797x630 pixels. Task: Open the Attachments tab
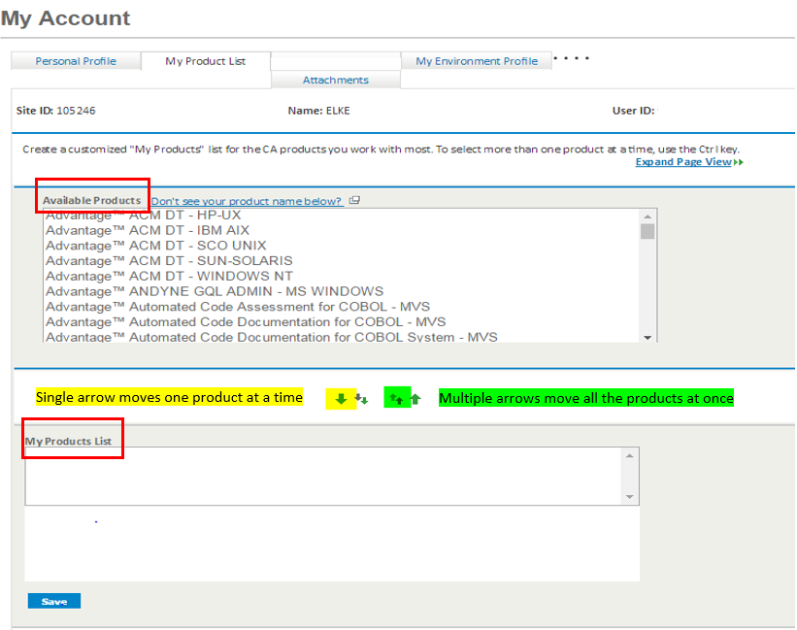(336, 80)
